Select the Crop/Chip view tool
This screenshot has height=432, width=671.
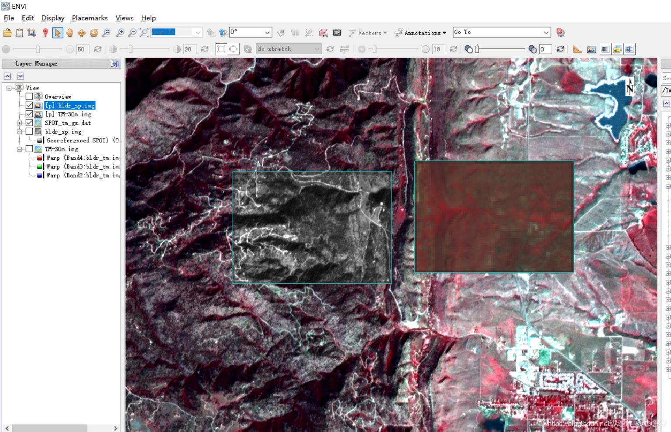tap(31, 33)
